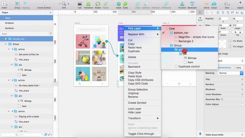Open the View toolbar menu
The height and width of the screenshot is (138, 245).
pyautogui.click(x=227, y=5)
